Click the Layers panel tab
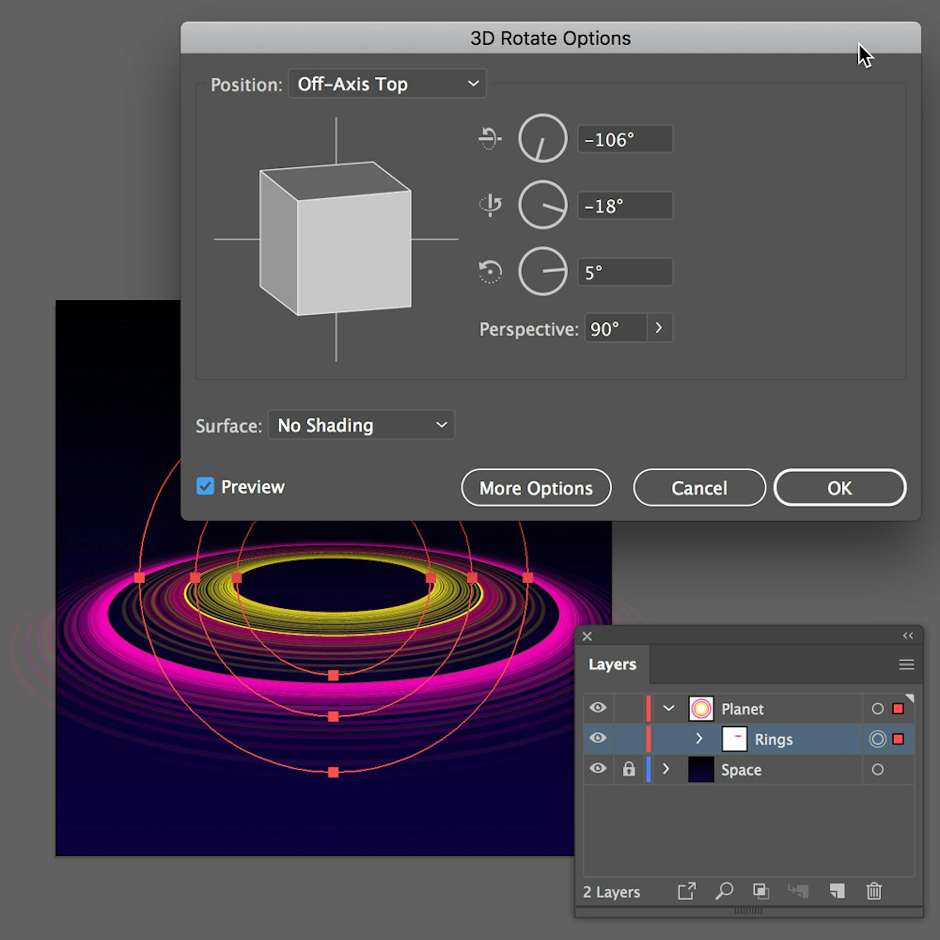The height and width of the screenshot is (940, 940). [x=612, y=664]
